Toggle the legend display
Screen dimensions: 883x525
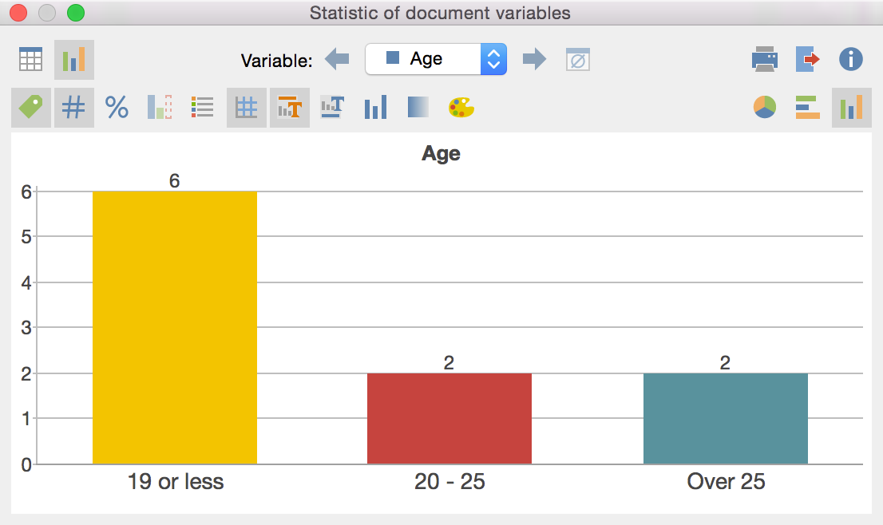click(x=203, y=108)
